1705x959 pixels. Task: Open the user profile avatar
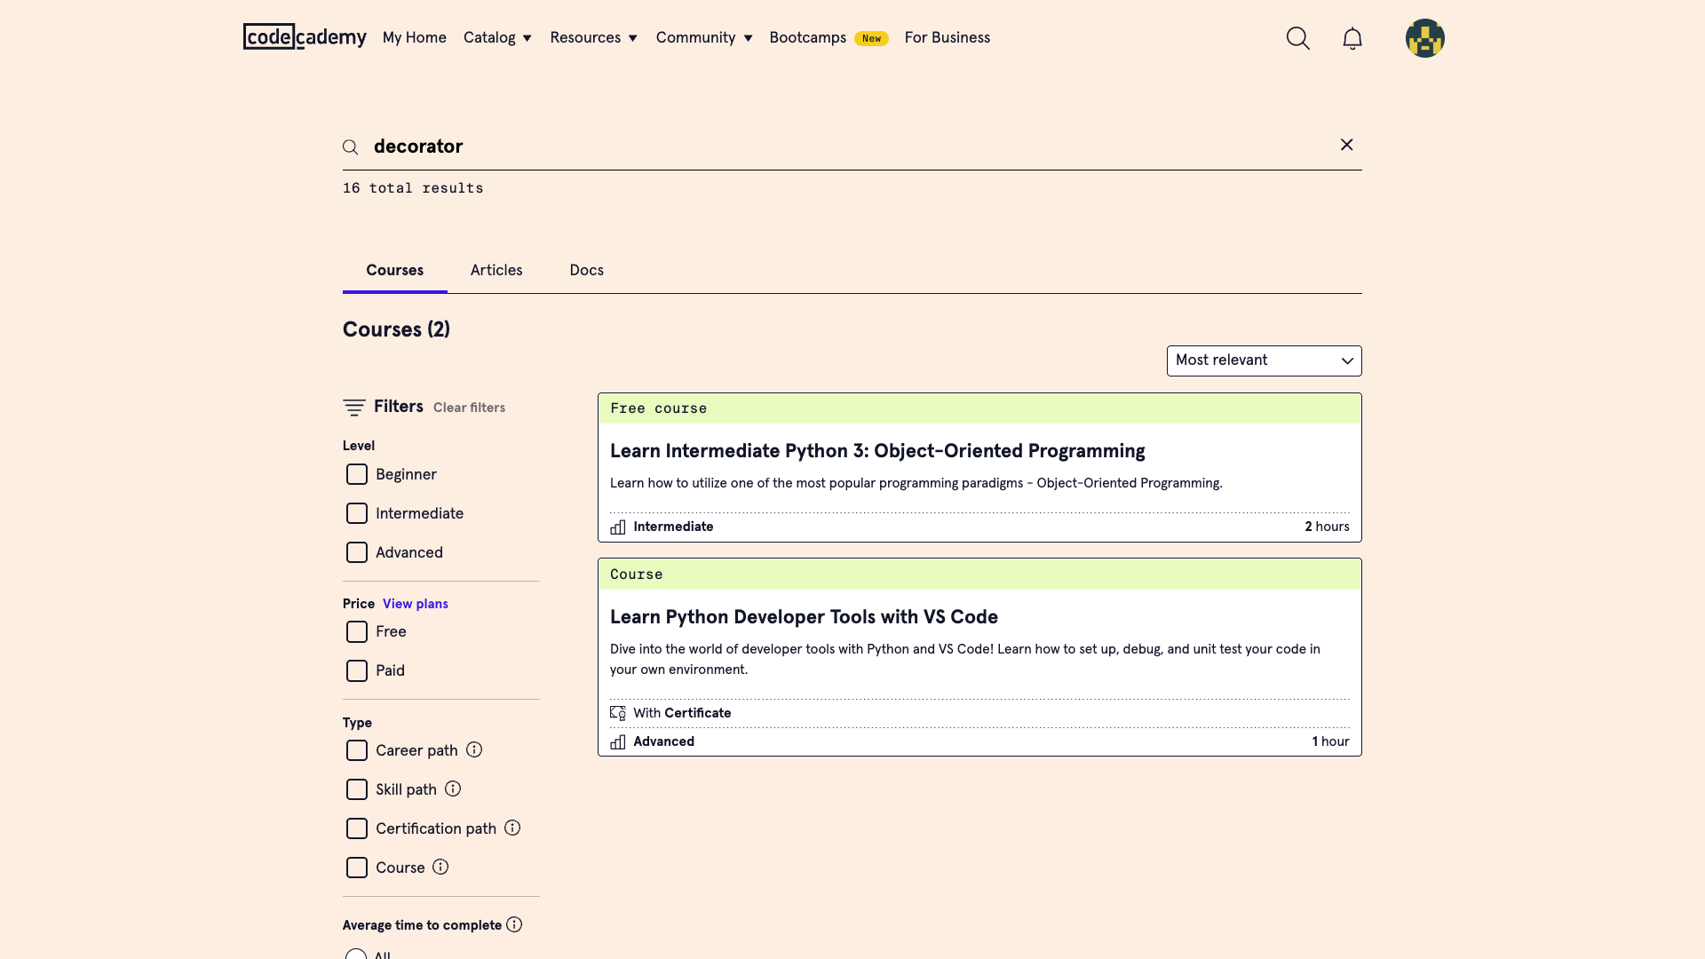(x=1424, y=38)
